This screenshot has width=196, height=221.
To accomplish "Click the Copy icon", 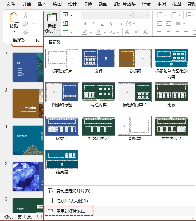I will pos(26,24).
